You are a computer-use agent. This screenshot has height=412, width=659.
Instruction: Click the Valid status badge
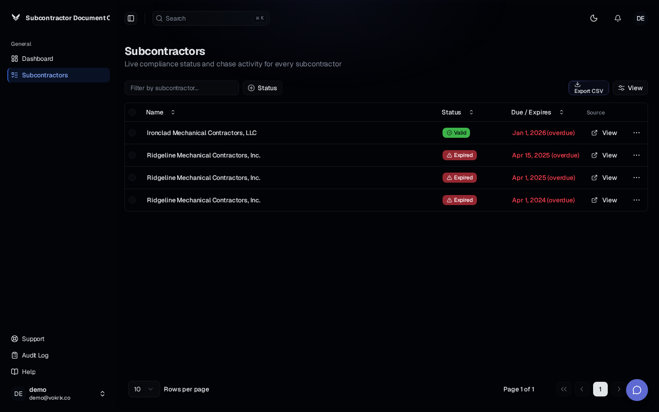click(456, 133)
